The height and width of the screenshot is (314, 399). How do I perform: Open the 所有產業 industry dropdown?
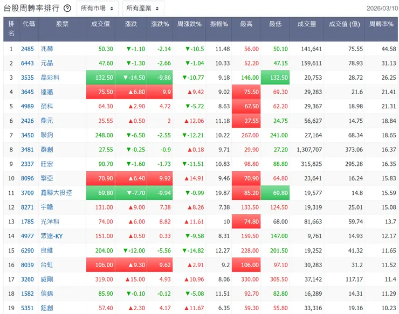143,9
